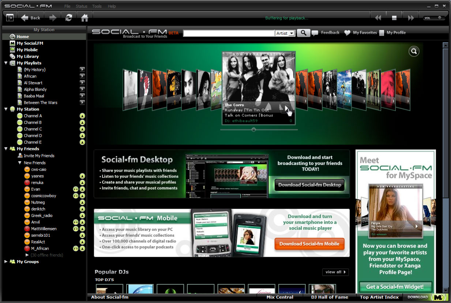Play The Corrs broadcast with play arrow

click(286, 108)
